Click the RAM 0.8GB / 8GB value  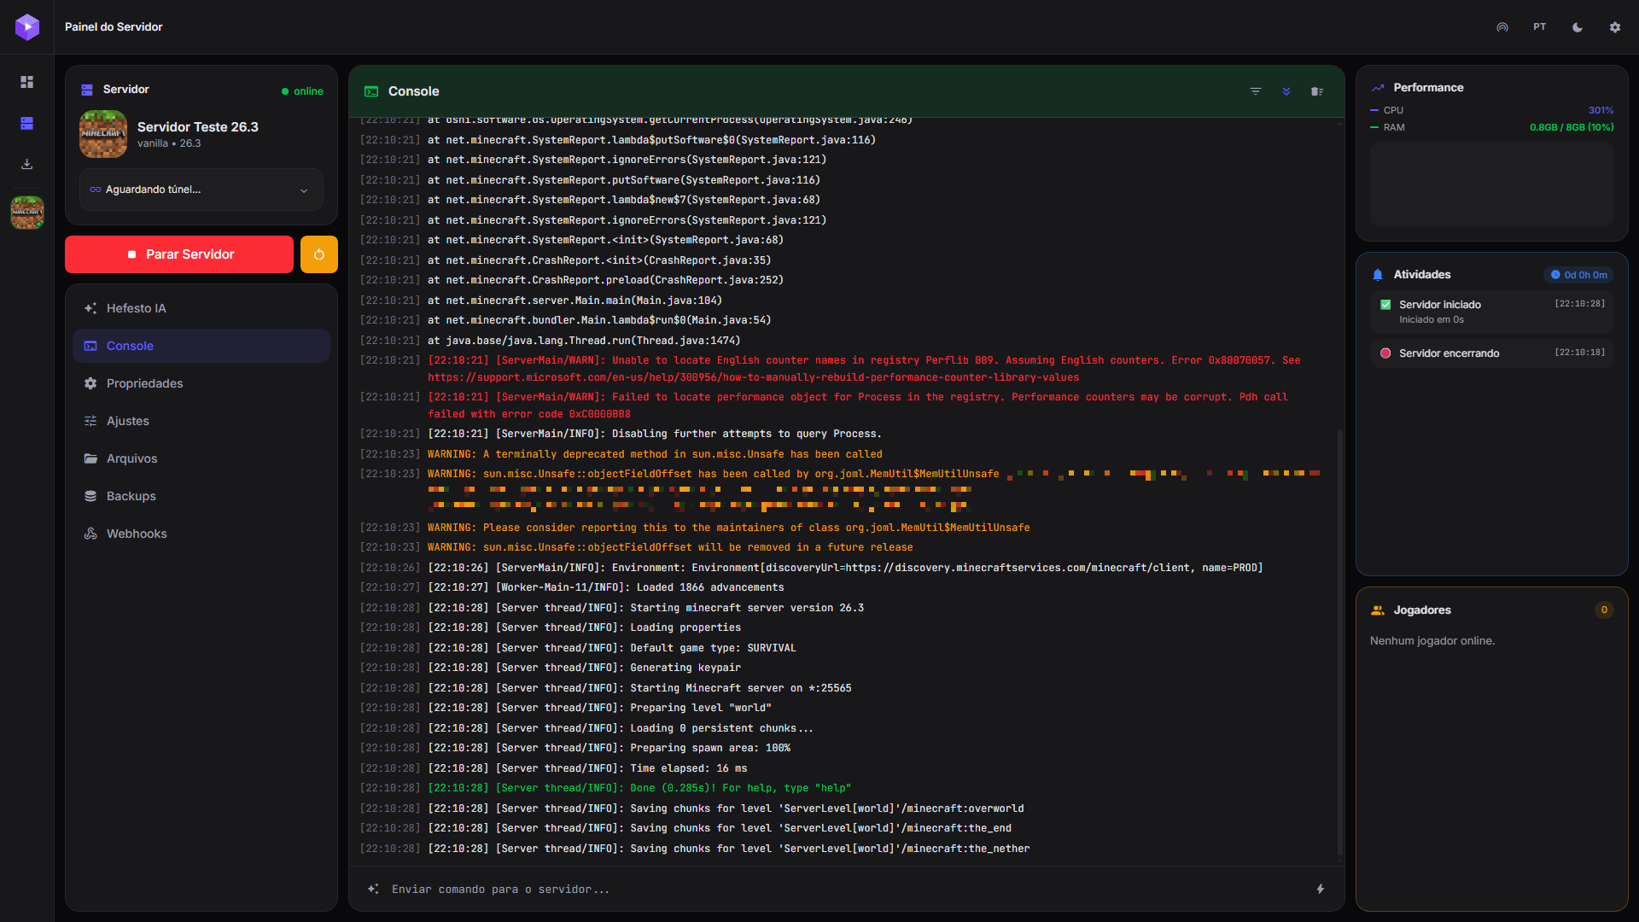pyautogui.click(x=1572, y=127)
